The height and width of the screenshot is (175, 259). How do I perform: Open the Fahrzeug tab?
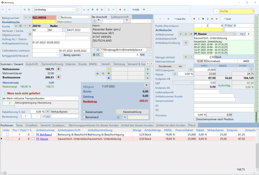coord(119,64)
